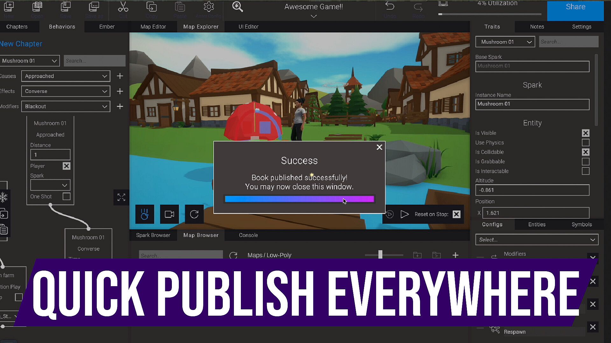The height and width of the screenshot is (343, 611).
Task: Expand the Blackout modifiers dropdown
Action: tap(66, 106)
